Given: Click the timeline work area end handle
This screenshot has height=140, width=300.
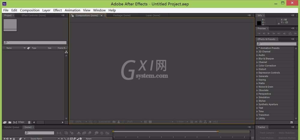Looking at the screenshot, I should (x=218, y=131).
